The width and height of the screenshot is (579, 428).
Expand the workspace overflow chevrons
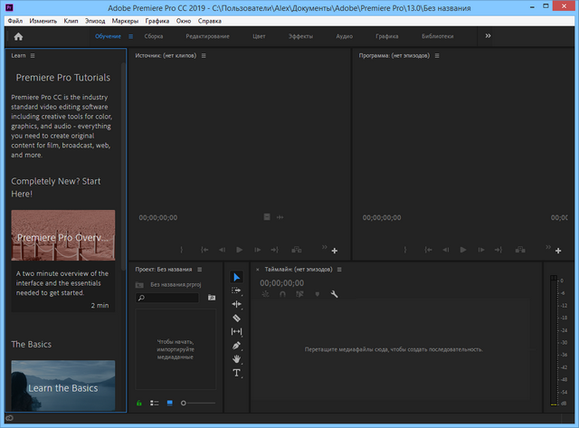coord(489,36)
